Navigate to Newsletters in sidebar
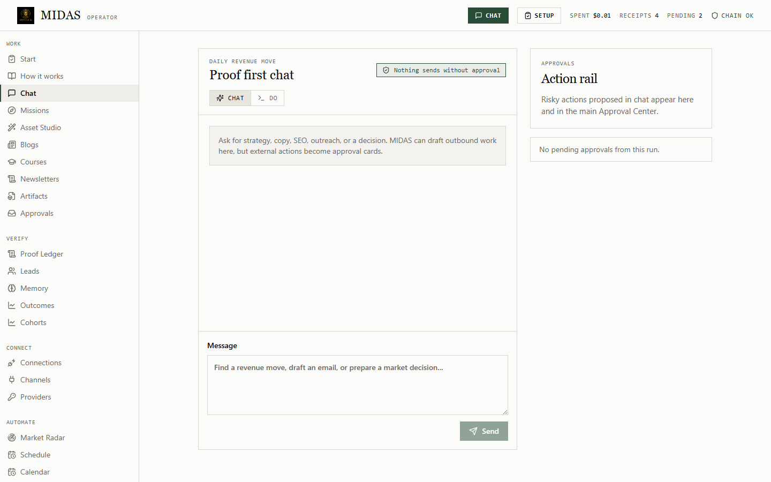Viewport: 771px width, 482px height. tap(69, 179)
